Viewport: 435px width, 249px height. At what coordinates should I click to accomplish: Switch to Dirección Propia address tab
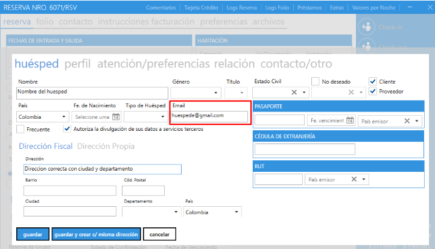106,146
